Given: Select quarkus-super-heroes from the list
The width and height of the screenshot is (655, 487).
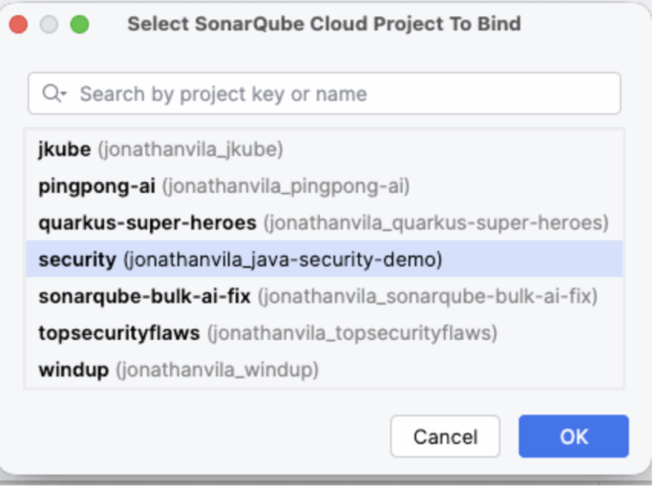Looking at the screenshot, I should pyautogui.click(x=147, y=222).
